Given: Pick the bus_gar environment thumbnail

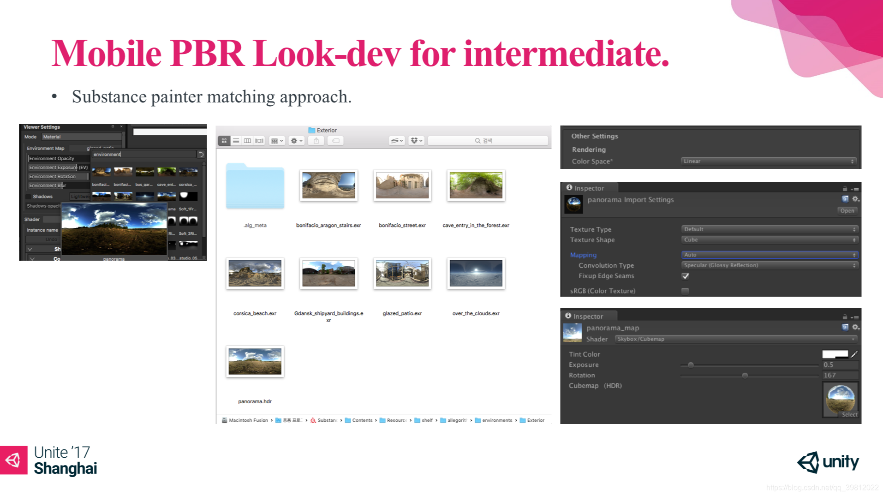Looking at the screenshot, I should pos(145,173).
